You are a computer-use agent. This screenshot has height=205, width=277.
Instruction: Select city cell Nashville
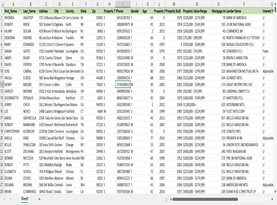pyautogui.click(x=59, y=65)
